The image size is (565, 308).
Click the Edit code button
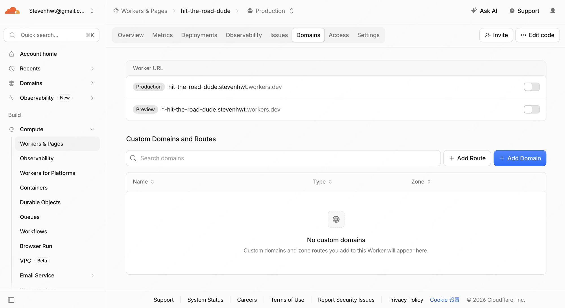point(537,35)
